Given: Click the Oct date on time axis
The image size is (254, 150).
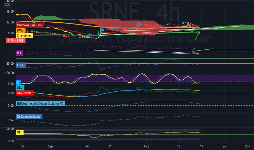Looking at the screenshot, I should [146, 146].
